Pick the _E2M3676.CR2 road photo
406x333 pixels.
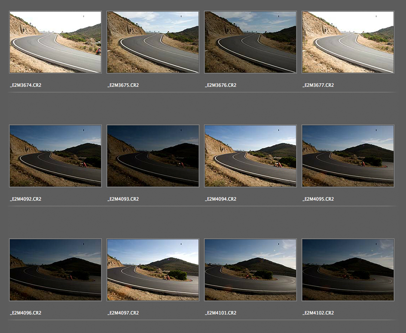[x=250, y=42]
